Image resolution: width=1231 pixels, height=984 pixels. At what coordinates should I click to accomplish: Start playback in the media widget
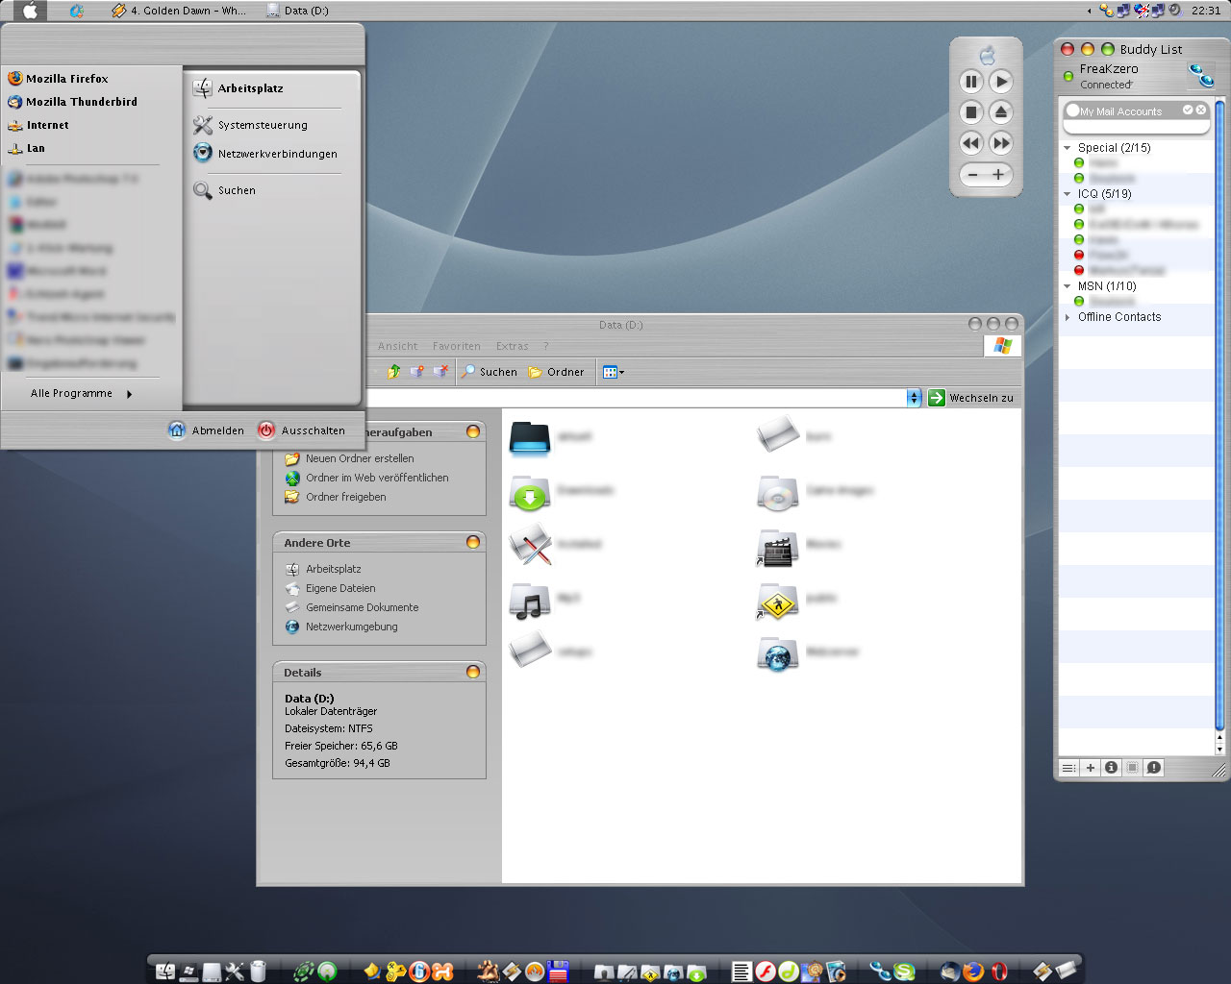1001,82
